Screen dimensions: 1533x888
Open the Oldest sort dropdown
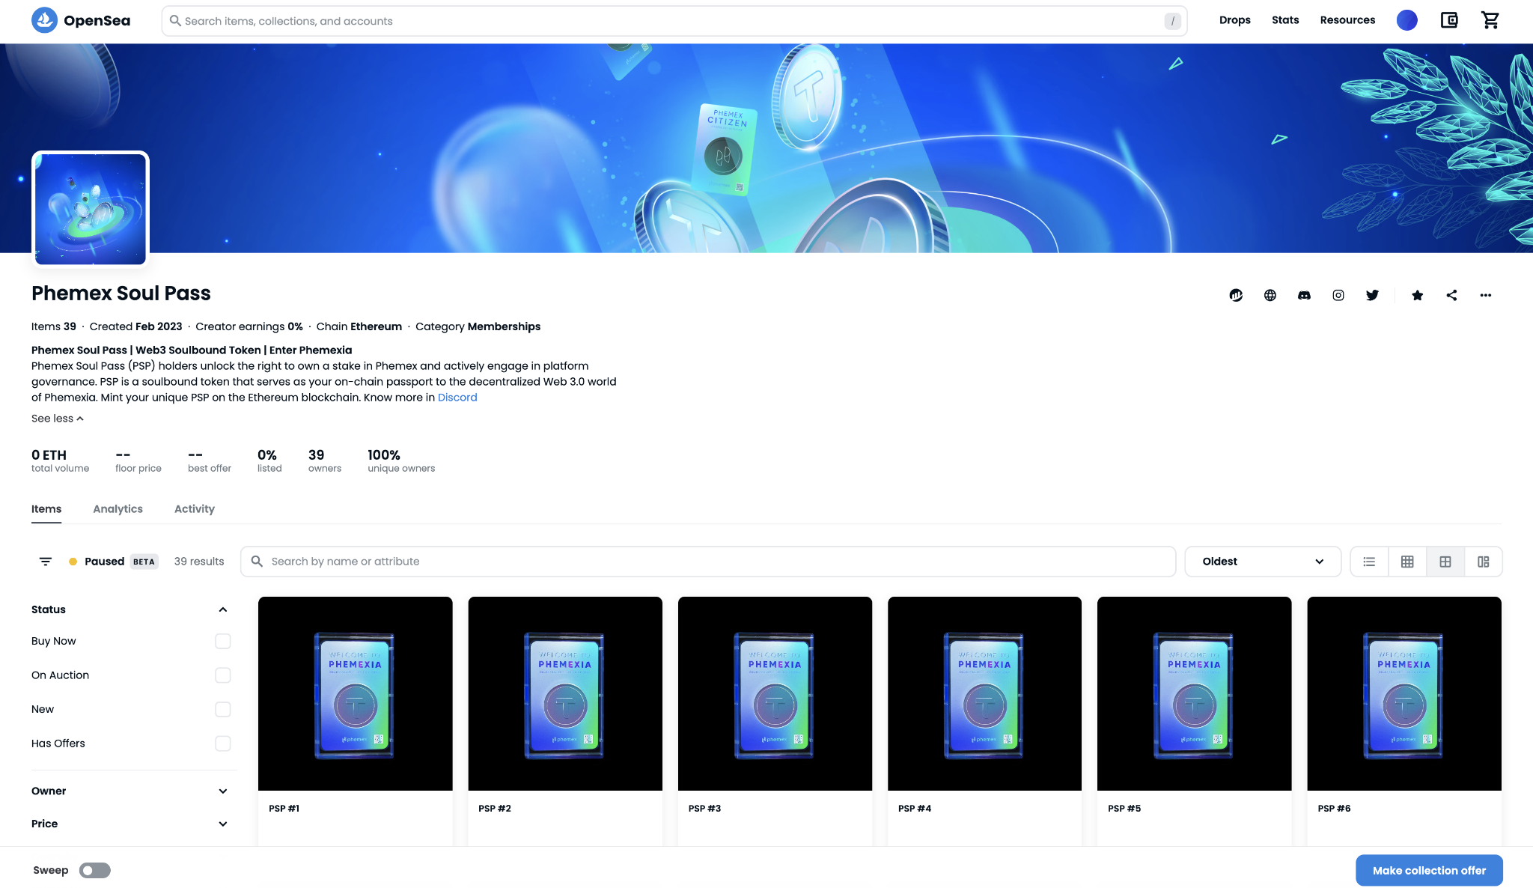(x=1262, y=561)
